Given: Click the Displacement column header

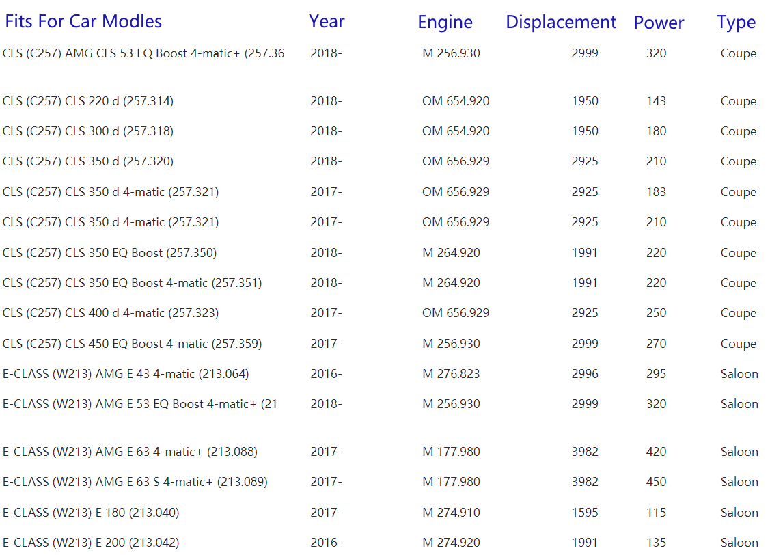Looking at the screenshot, I should (x=561, y=22).
